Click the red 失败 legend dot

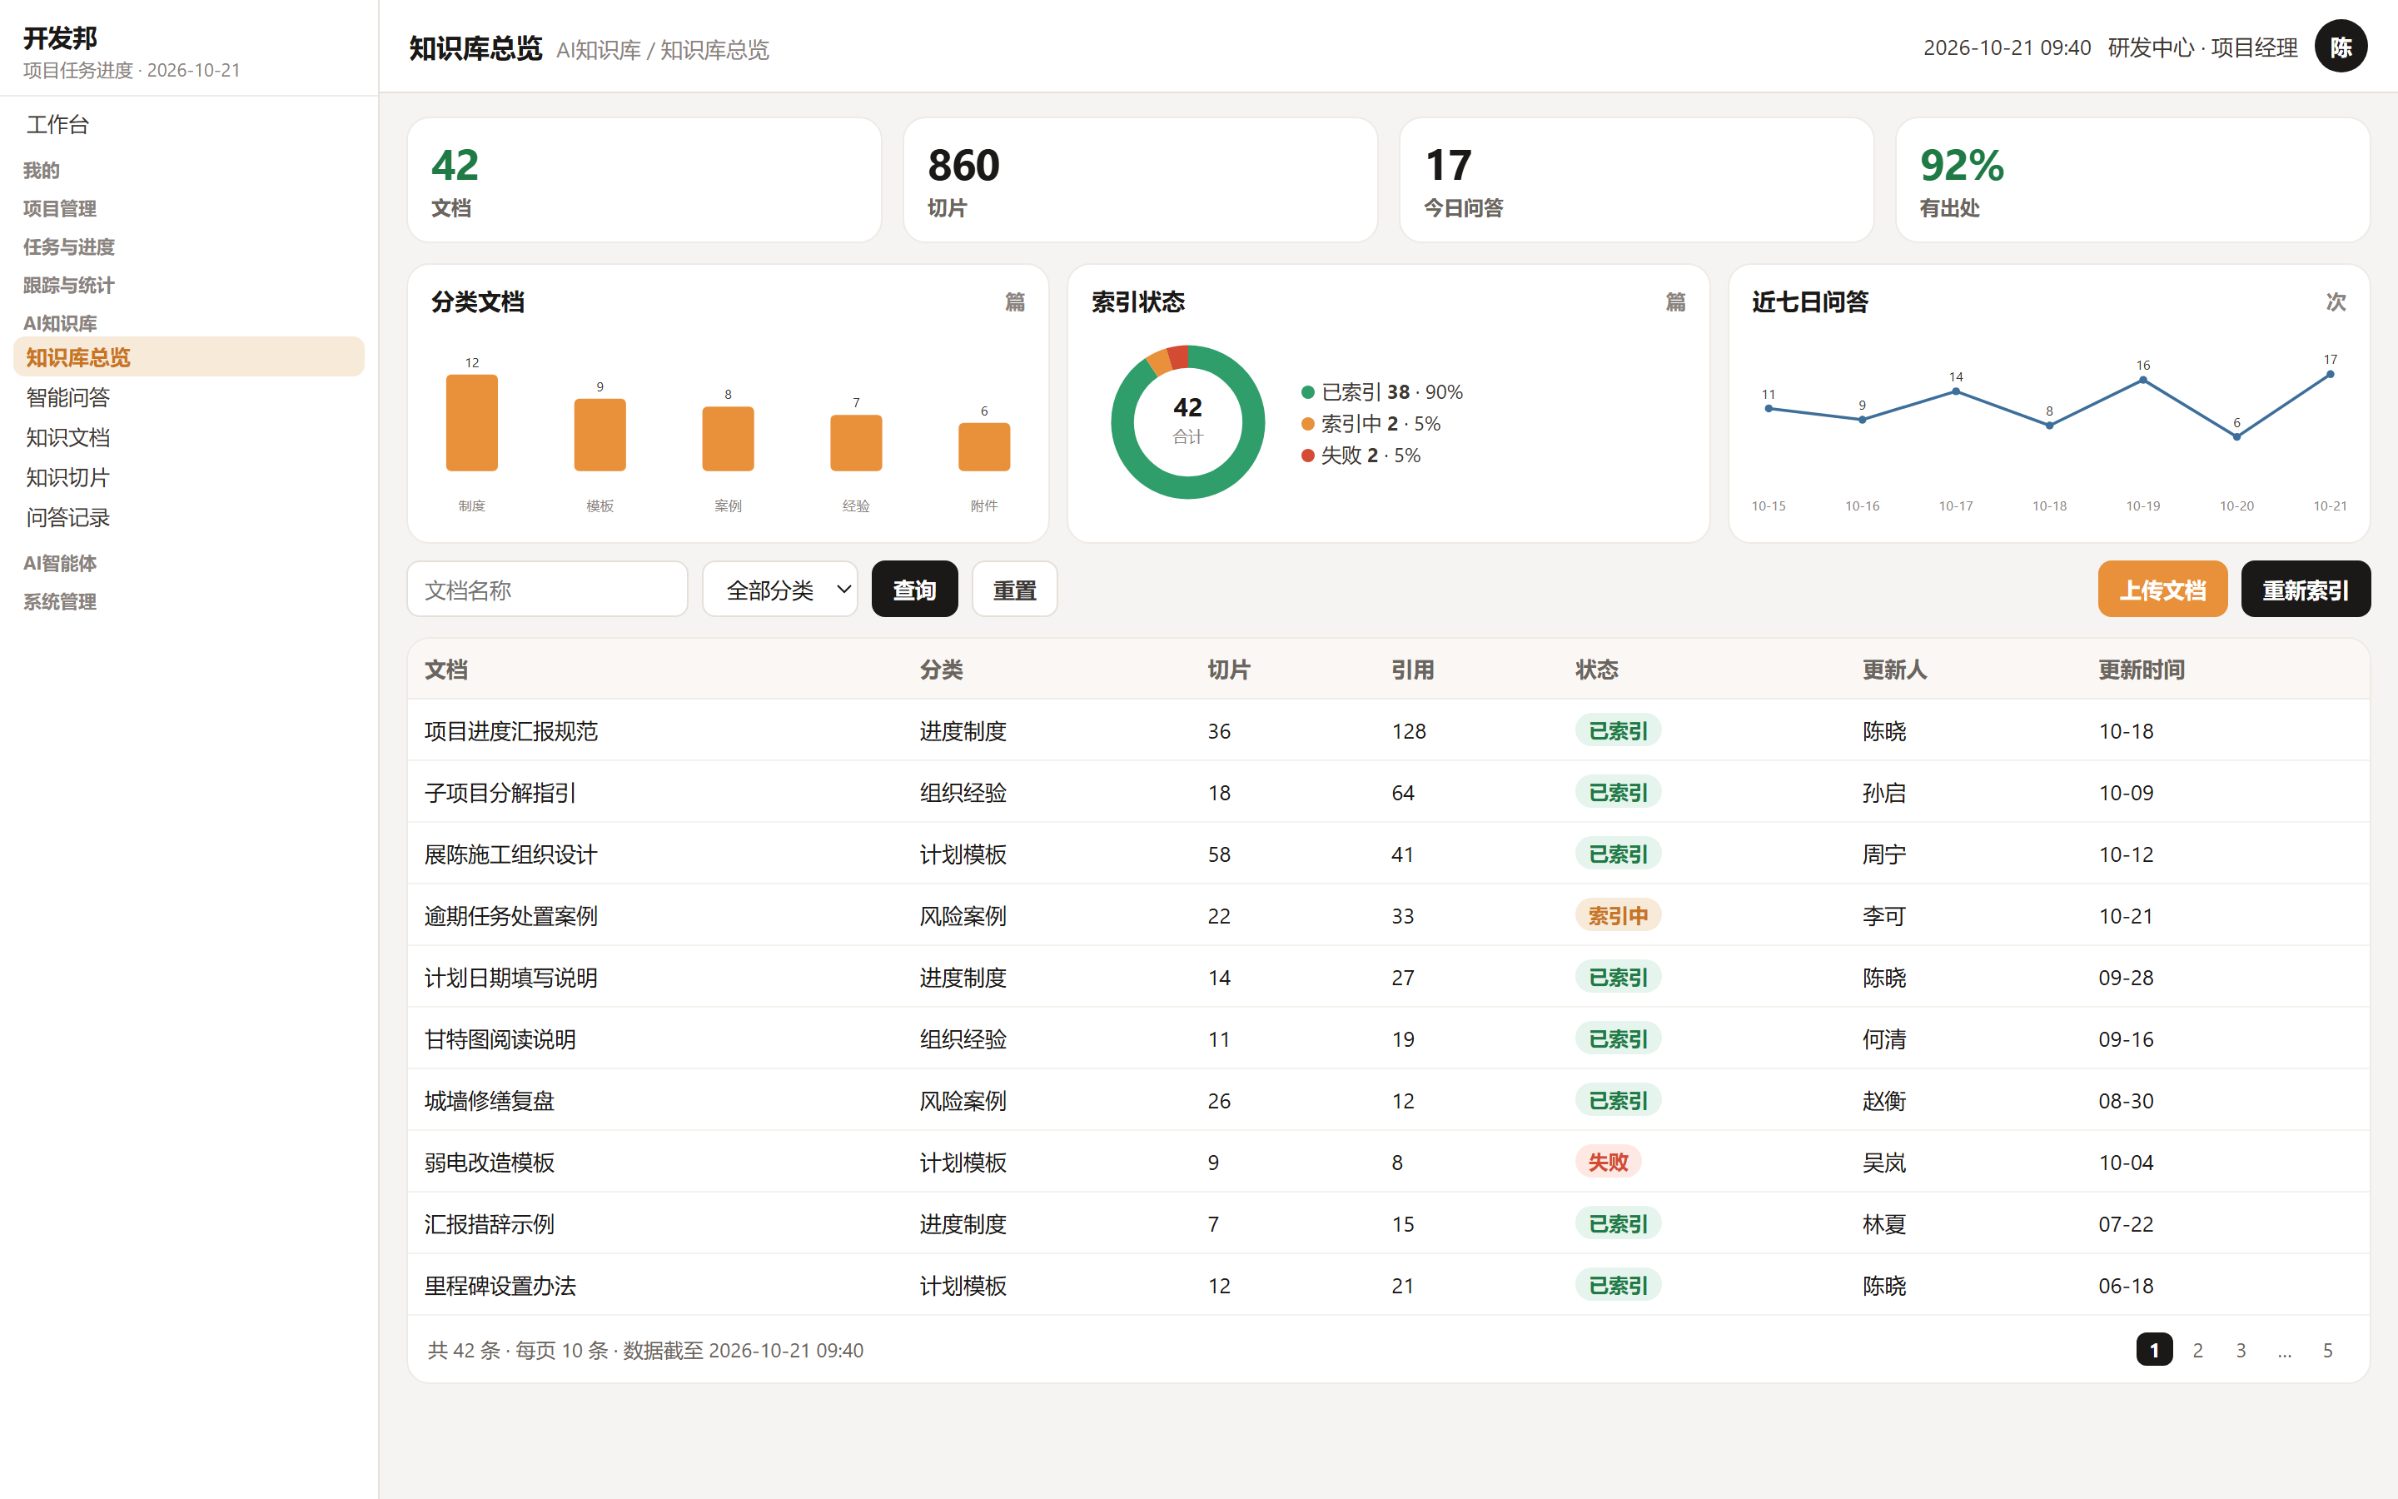pyautogui.click(x=1308, y=456)
